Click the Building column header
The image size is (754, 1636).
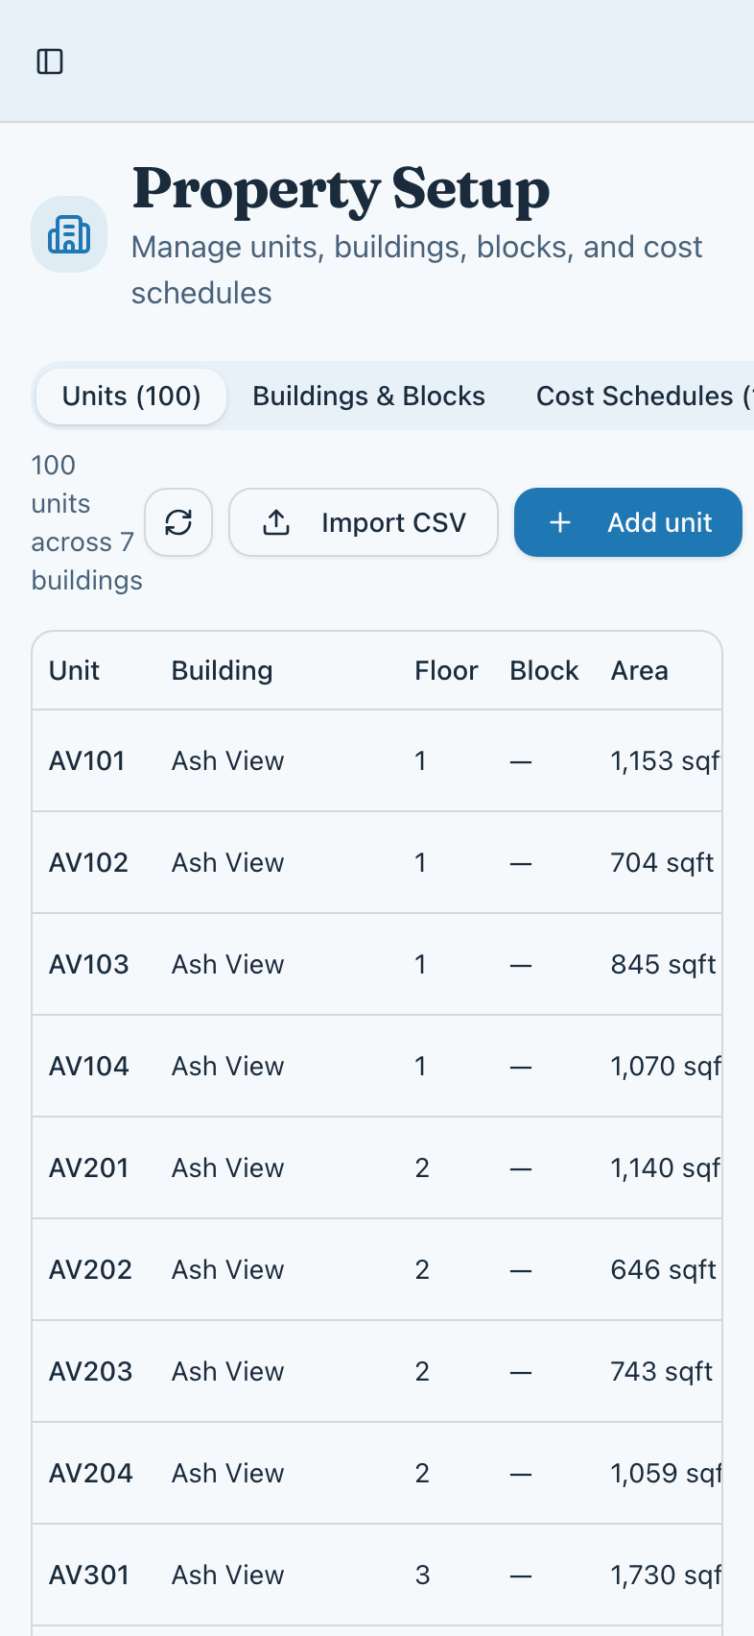[222, 671]
